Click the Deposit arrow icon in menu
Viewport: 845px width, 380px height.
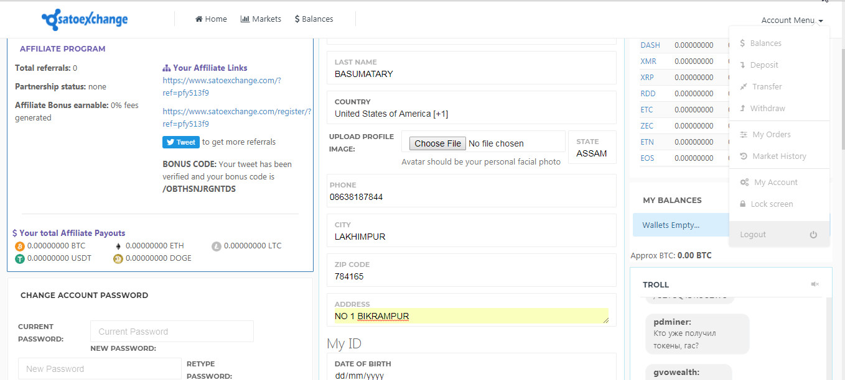pyautogui.click(x=743, y=65)
